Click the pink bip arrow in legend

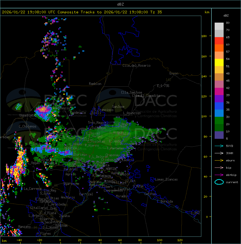219,167
